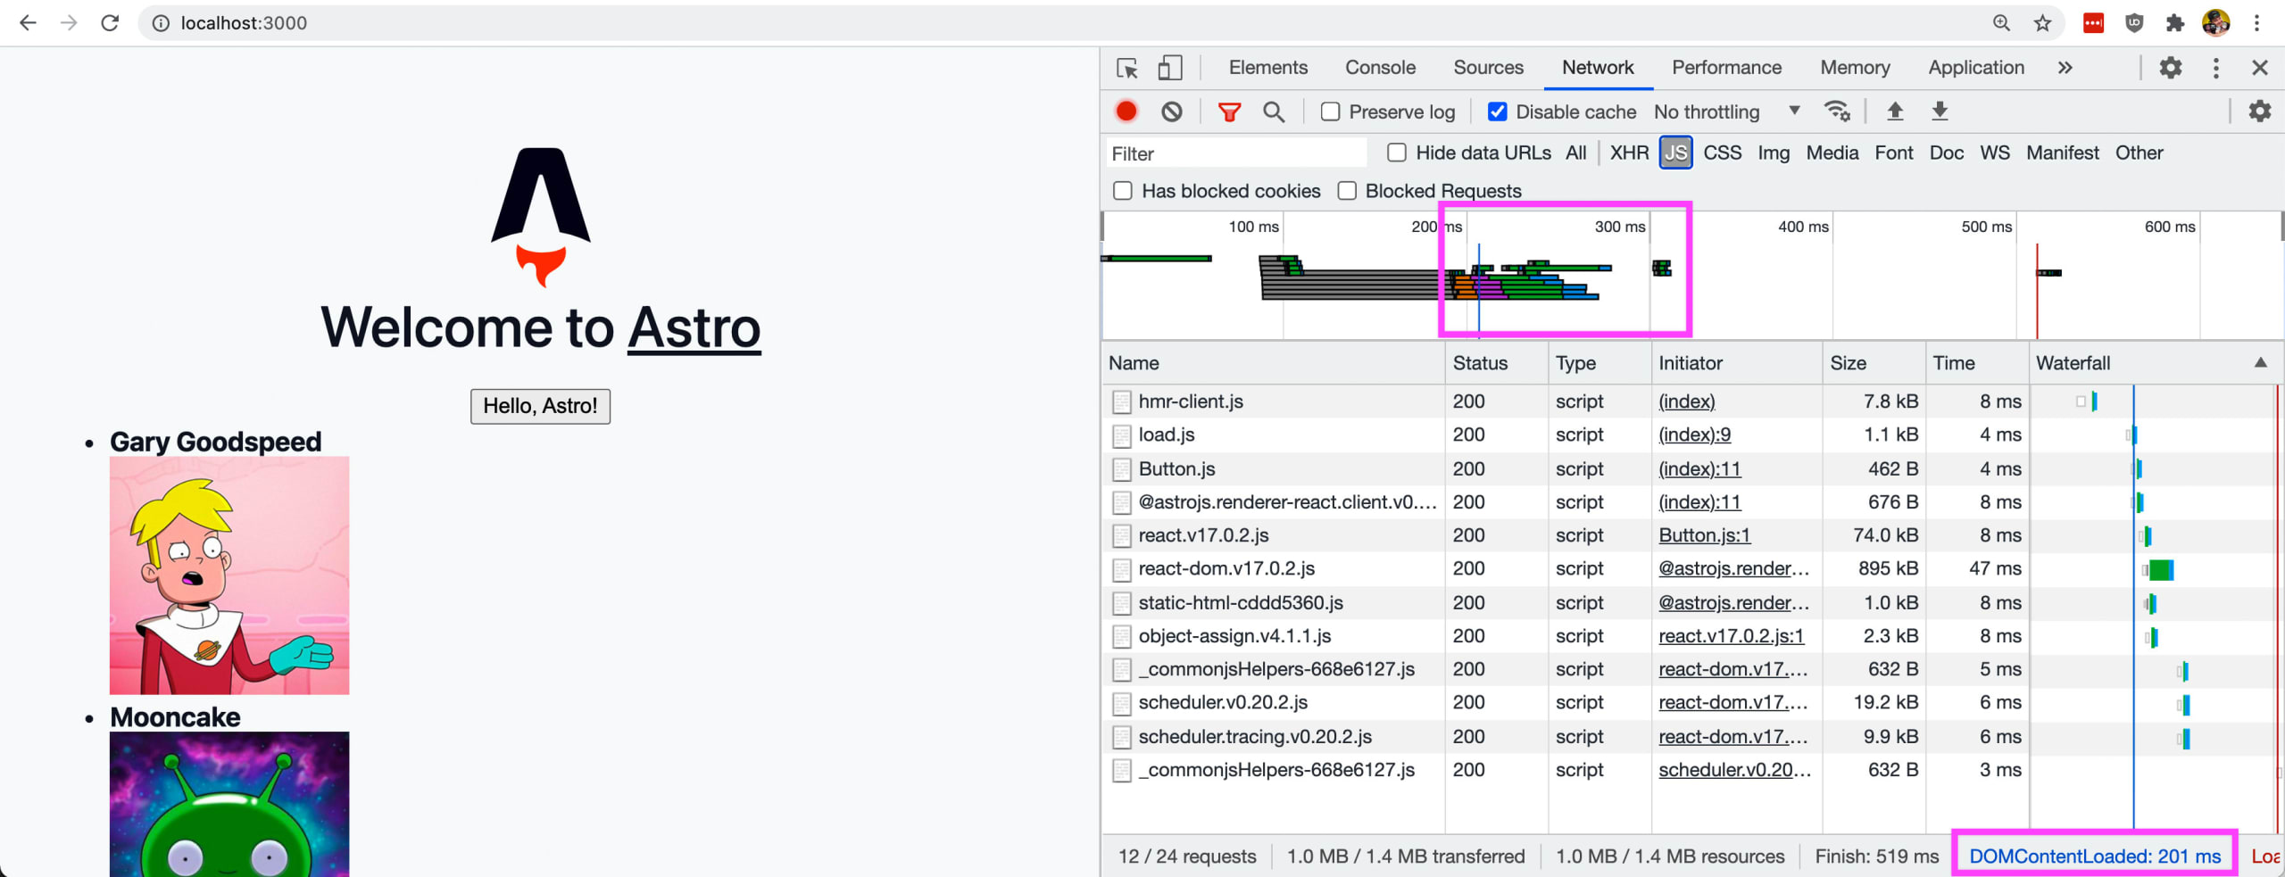Open Network panel settings gear

[2259, 112]
